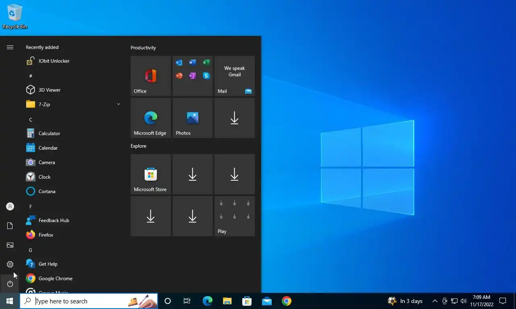The height and width of the screenshot is (309, 516).
Task: Click the 'Type here to search' box
Action: tap(89, 301)
